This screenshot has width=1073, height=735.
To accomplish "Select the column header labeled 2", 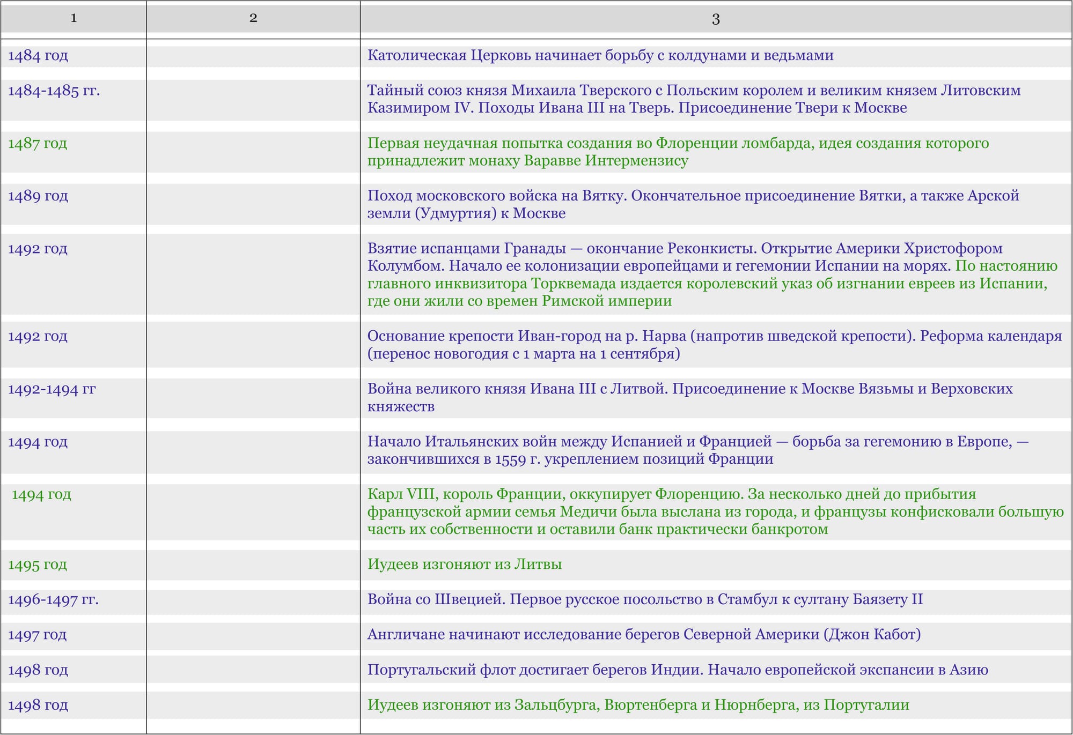I will click(253, 18).
